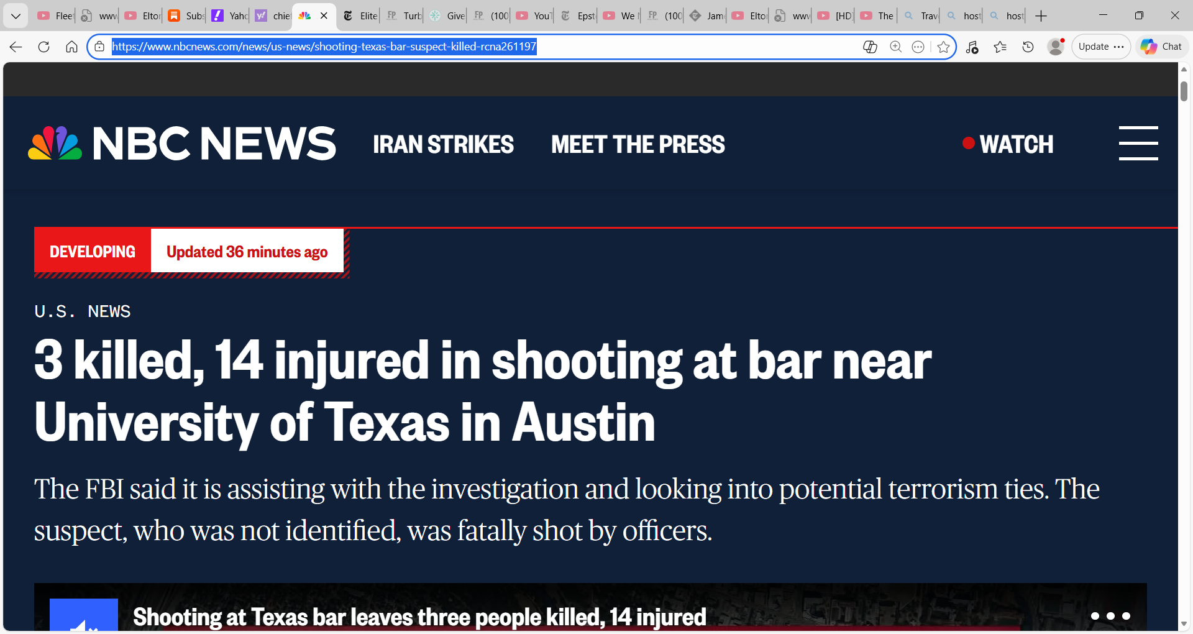1193x634 pixels.
Task: Go back to previous page
Action: [x=16, y=47]
